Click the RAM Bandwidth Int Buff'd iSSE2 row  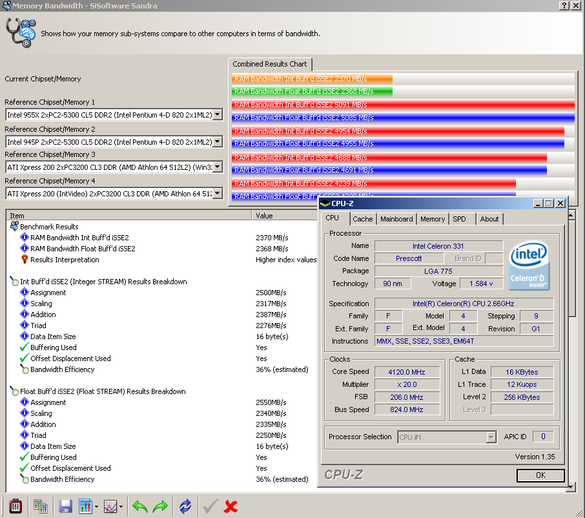(x=79, y=238)
